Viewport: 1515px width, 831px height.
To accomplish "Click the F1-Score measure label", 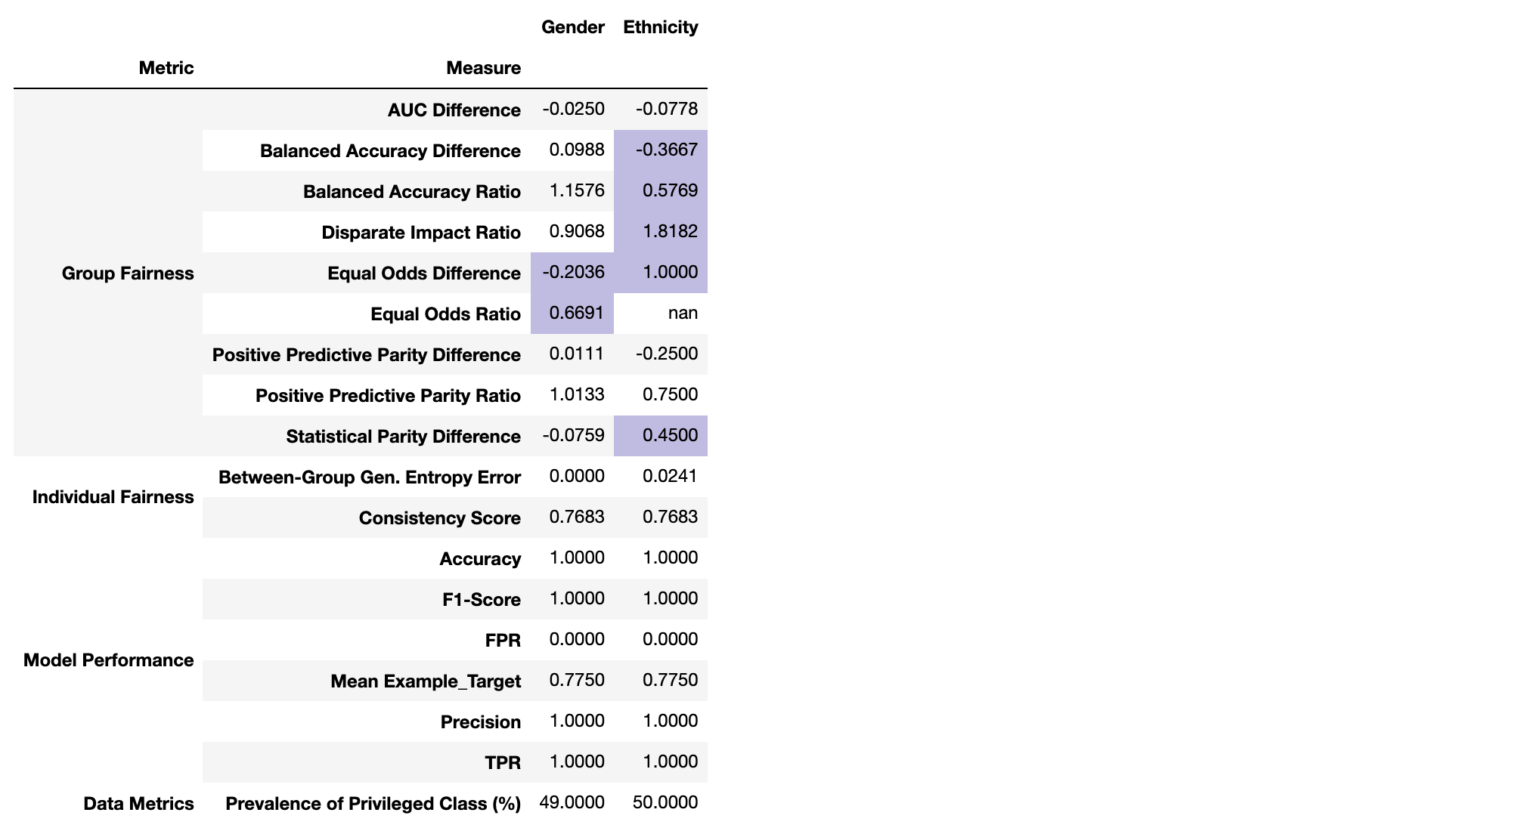I will 481,600.
